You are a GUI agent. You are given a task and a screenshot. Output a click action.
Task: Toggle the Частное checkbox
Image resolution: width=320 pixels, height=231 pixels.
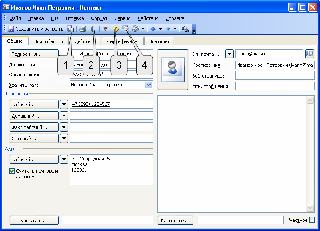[x=312, y=220]
